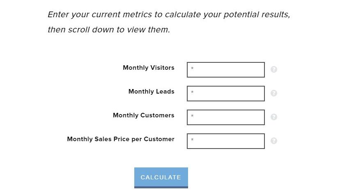Image resolution: width=340 pixels, height=190 pixels.
Task: Activate the Monthly Sales Price per Customer field
Action: (x=226, y=141)
